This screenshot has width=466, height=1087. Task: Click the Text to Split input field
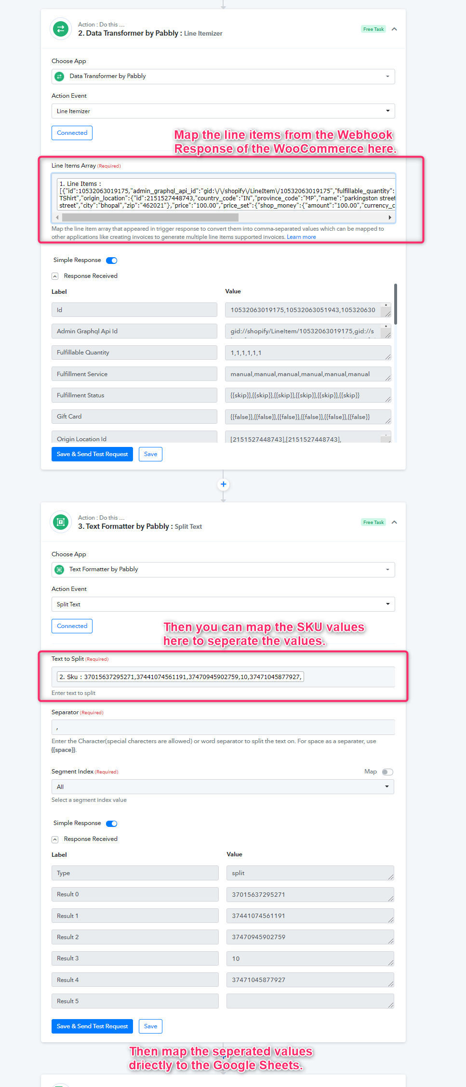223,677
